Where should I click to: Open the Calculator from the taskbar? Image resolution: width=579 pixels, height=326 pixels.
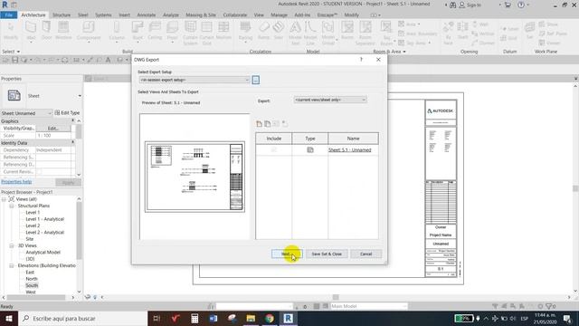pyautogui.click(x=195, y=318)
